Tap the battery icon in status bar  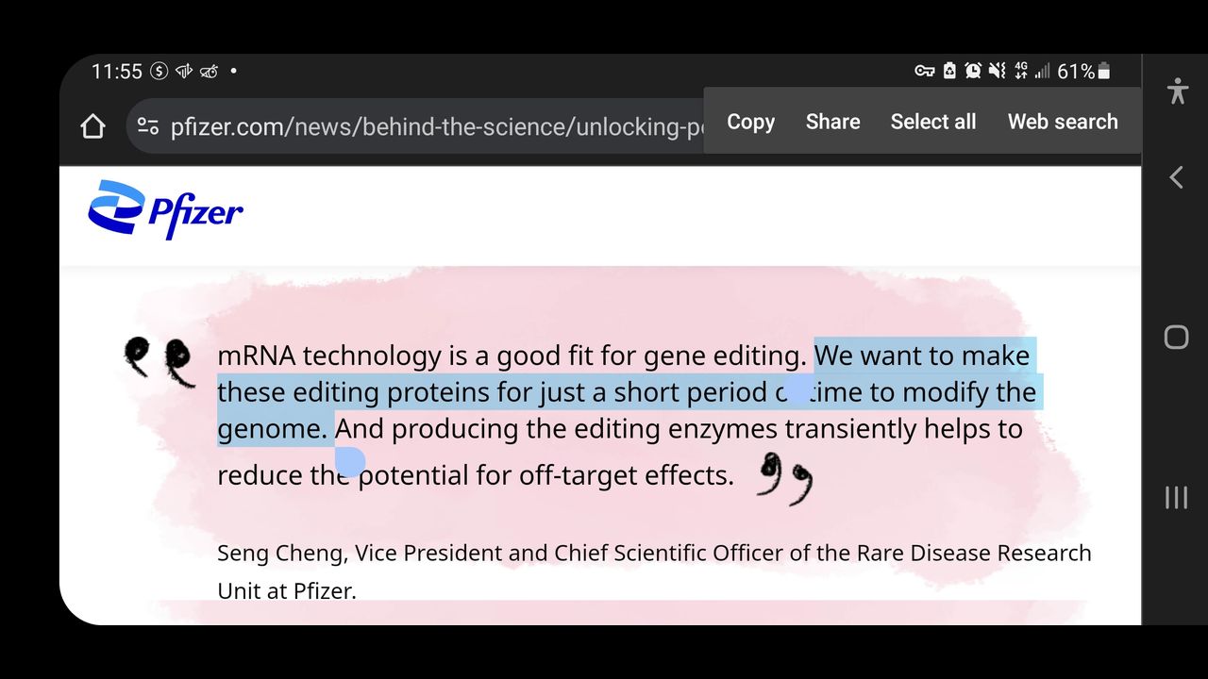click(x=1105, y=72)
